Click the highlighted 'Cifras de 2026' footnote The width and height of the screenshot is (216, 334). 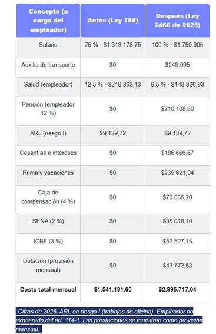[109, 320]
